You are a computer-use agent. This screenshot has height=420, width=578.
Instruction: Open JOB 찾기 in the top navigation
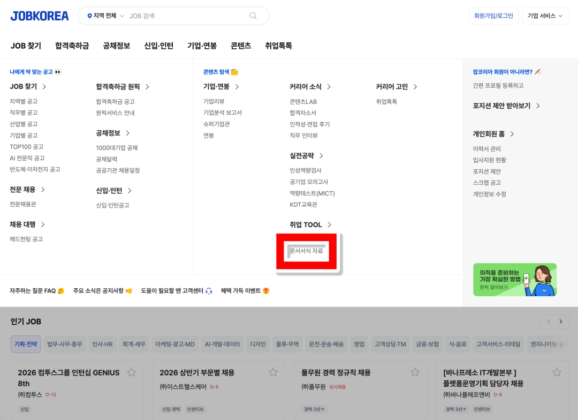[x=26, y=46]
